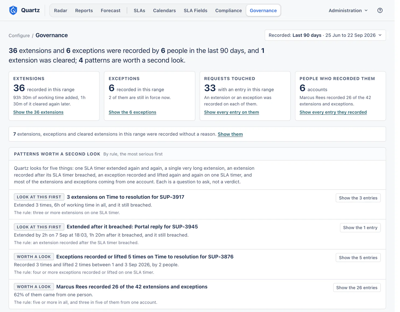Click the 'Show the 3 entries' button
Screen dimensions: 400x312
point(358,198)
